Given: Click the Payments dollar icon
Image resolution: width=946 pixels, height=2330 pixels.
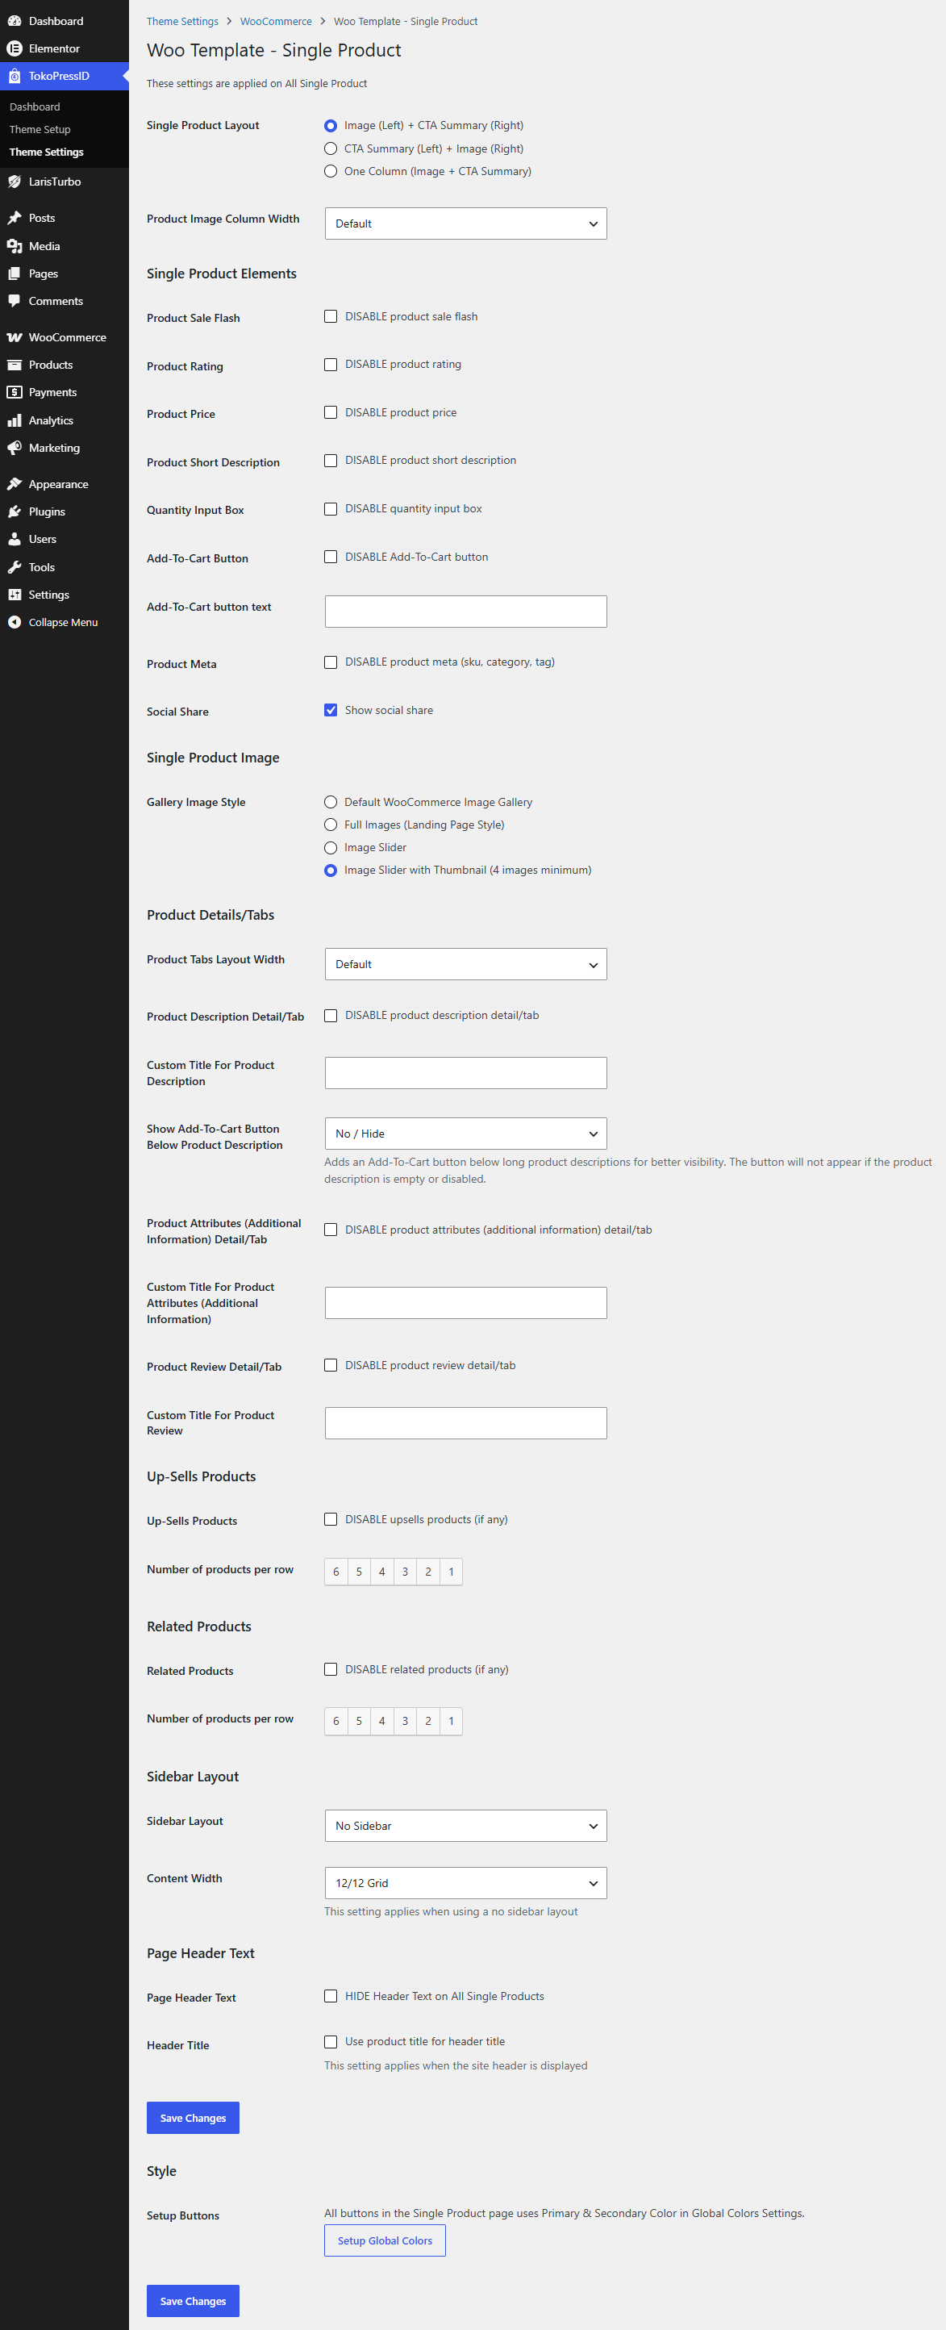Looking at the screenshot, I should (x=15, y=393).
